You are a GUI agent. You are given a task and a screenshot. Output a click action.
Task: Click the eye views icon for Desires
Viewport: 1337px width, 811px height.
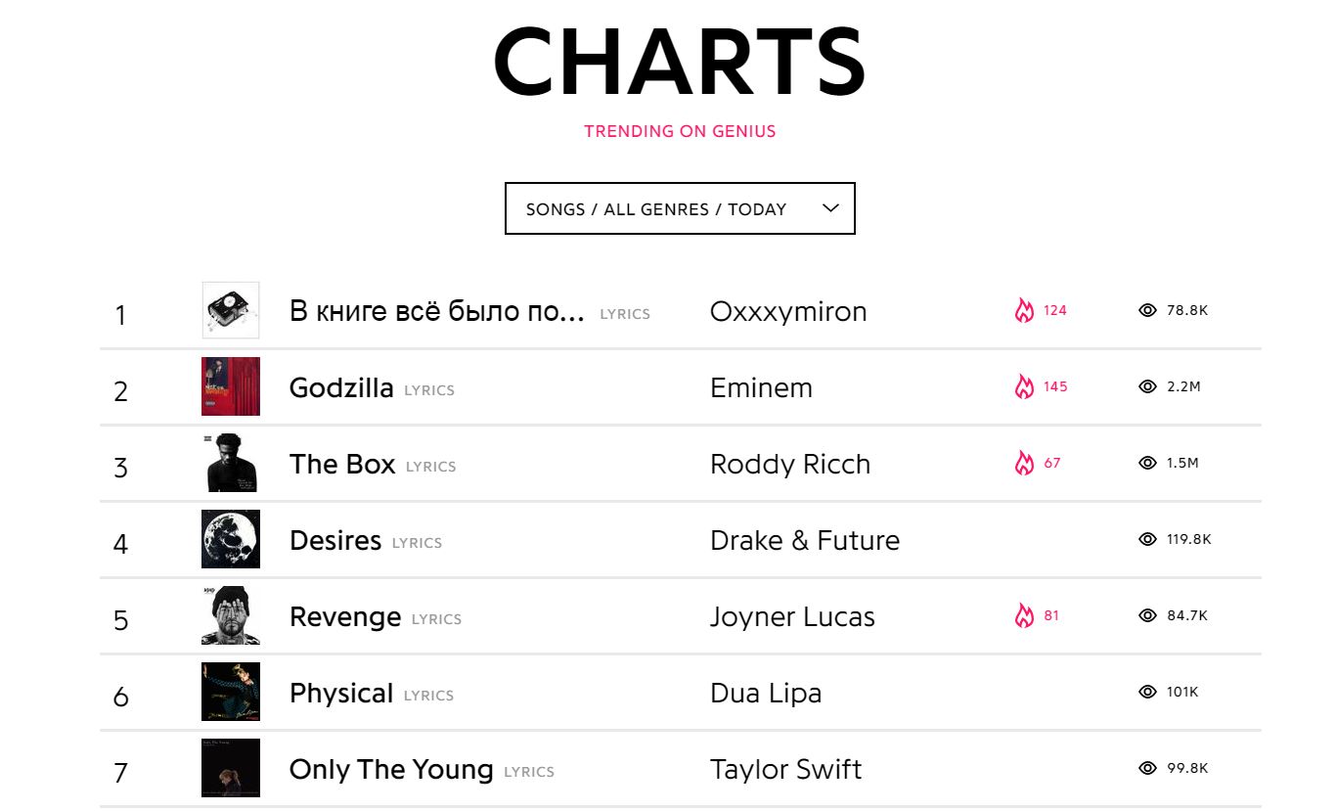pos(1147,539)
